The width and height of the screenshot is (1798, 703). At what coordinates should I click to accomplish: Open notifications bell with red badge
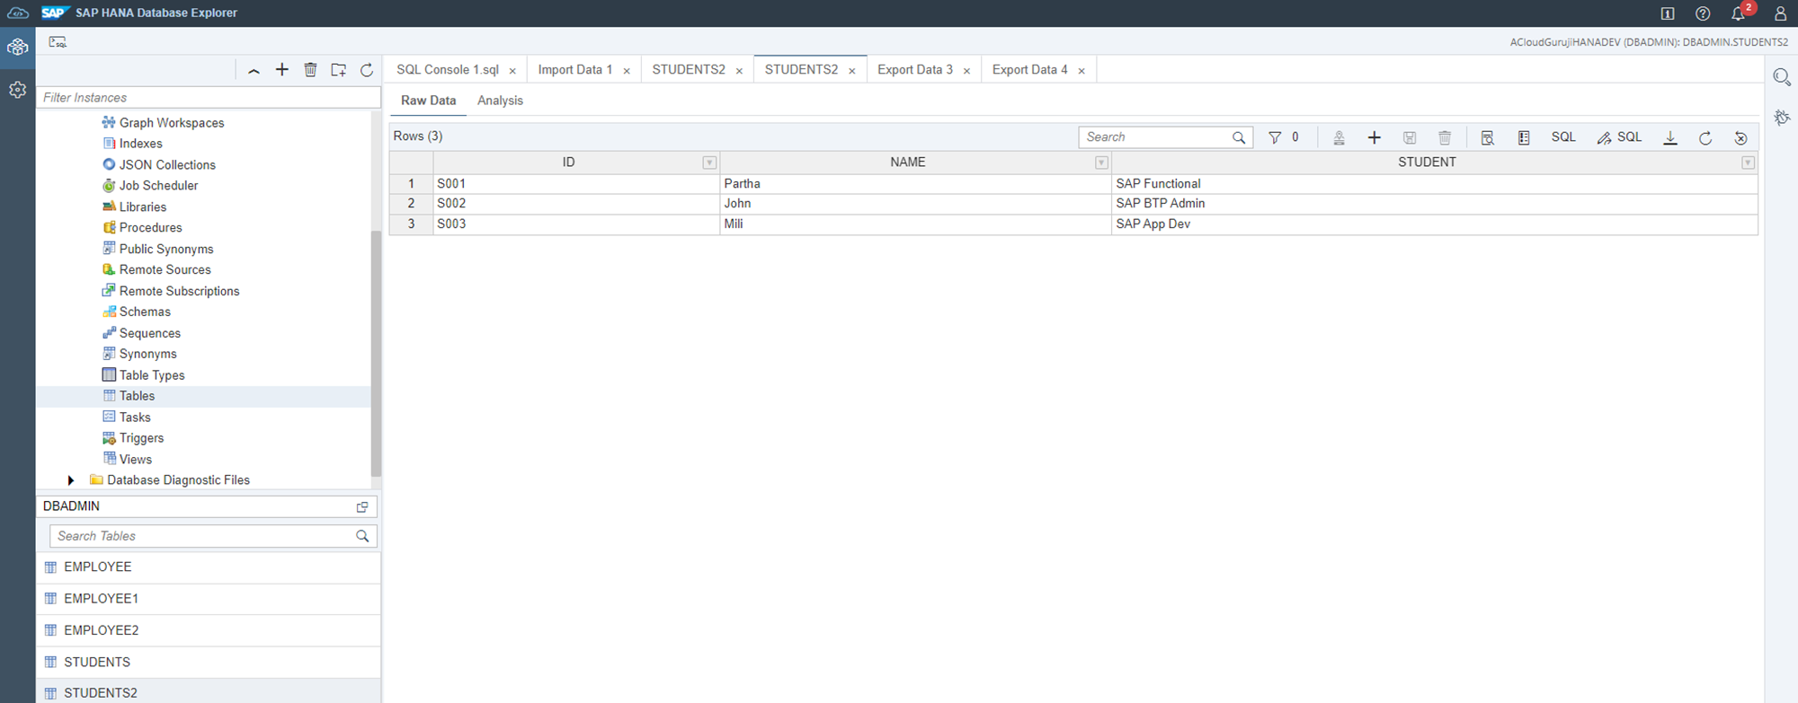(x=1738, y=13)
